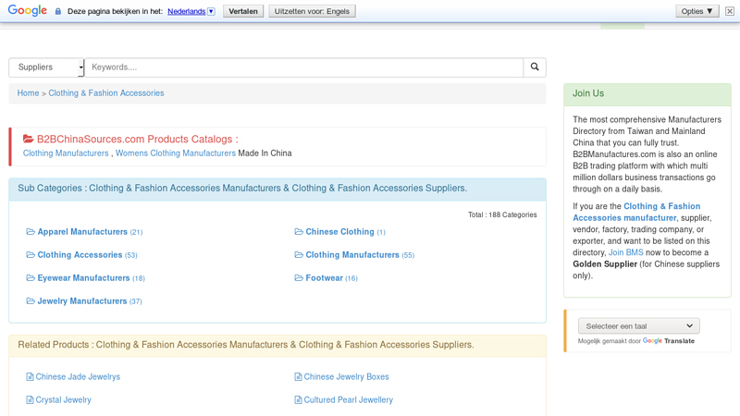The image size is (740, 416).
Task: Click folder icon beside Footwear
Action: click(x=299, y=278)
